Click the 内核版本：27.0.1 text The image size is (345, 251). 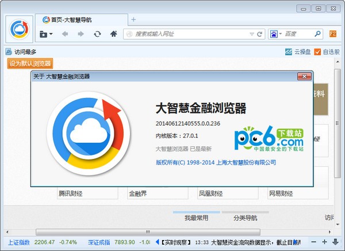pos(177,136)
